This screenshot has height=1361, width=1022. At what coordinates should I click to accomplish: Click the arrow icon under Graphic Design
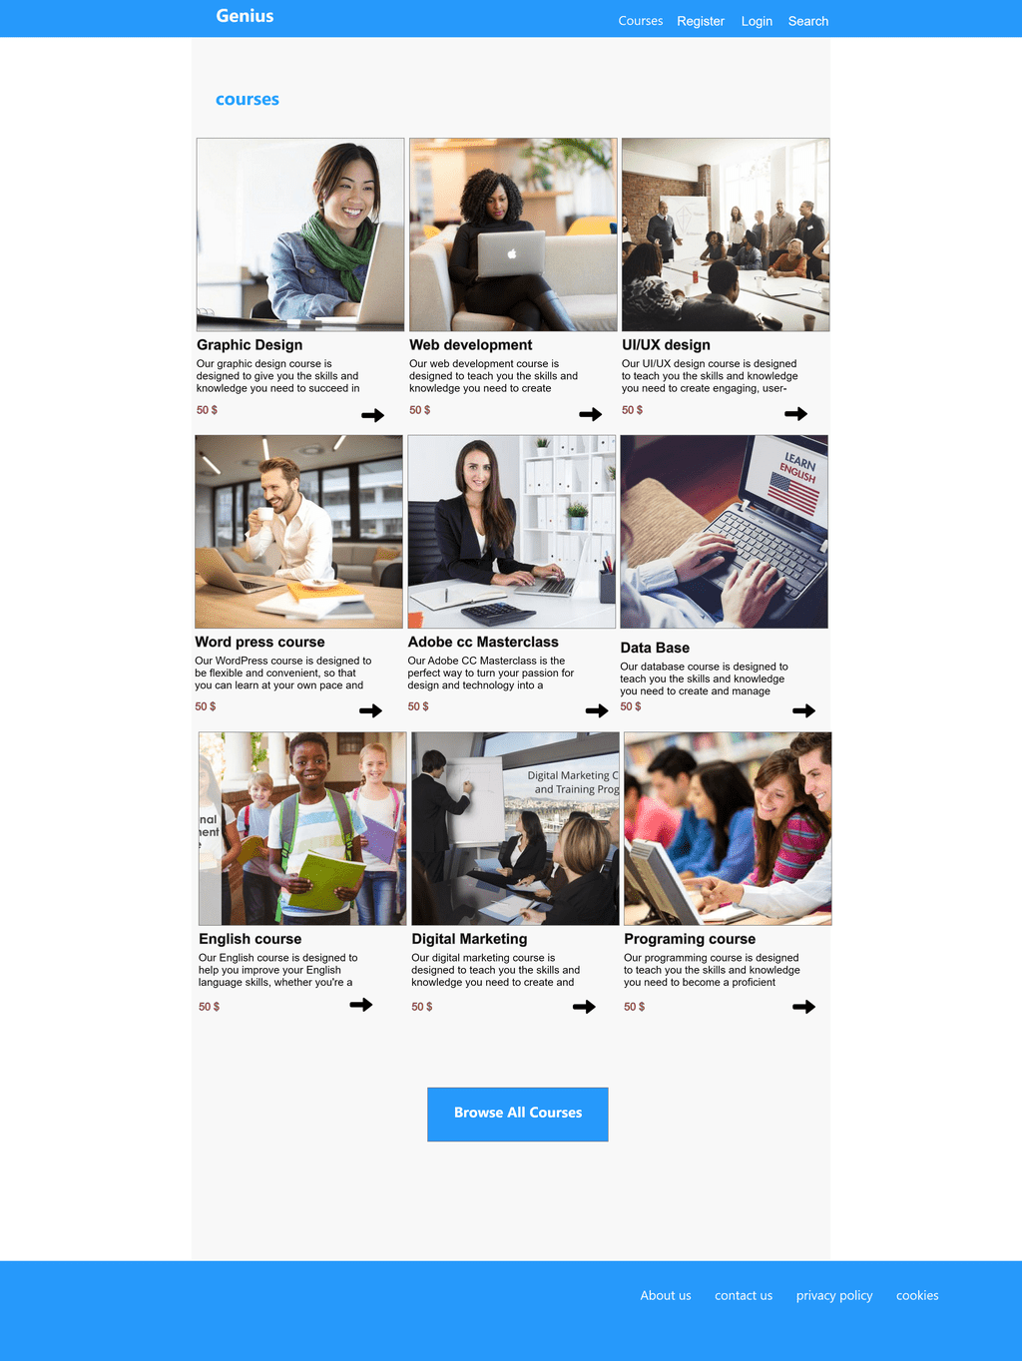(x=372, y=415)
